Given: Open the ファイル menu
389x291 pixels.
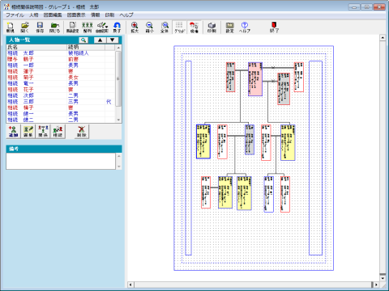Looking at the screenshot, I should 15,15.
